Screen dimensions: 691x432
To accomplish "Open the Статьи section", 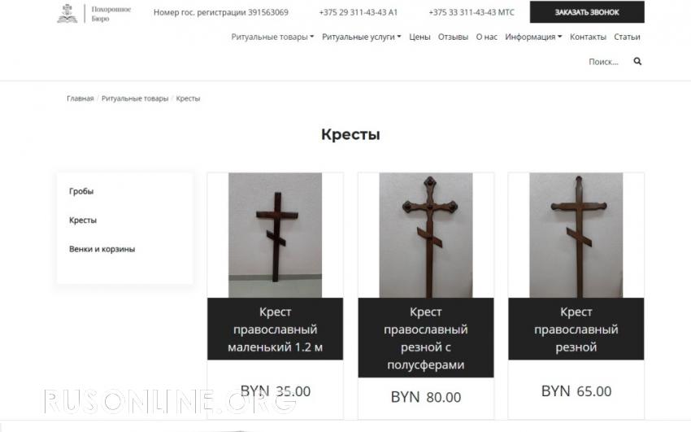I will [627, 37].
